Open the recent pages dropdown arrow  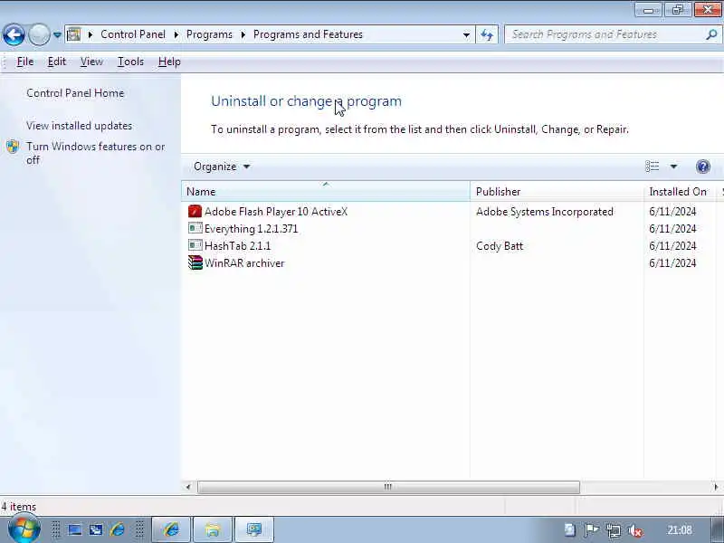coord(57,34)
